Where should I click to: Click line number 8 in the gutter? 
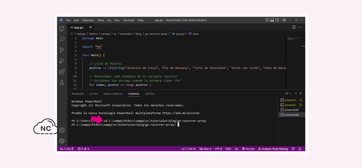coord(76,68)
